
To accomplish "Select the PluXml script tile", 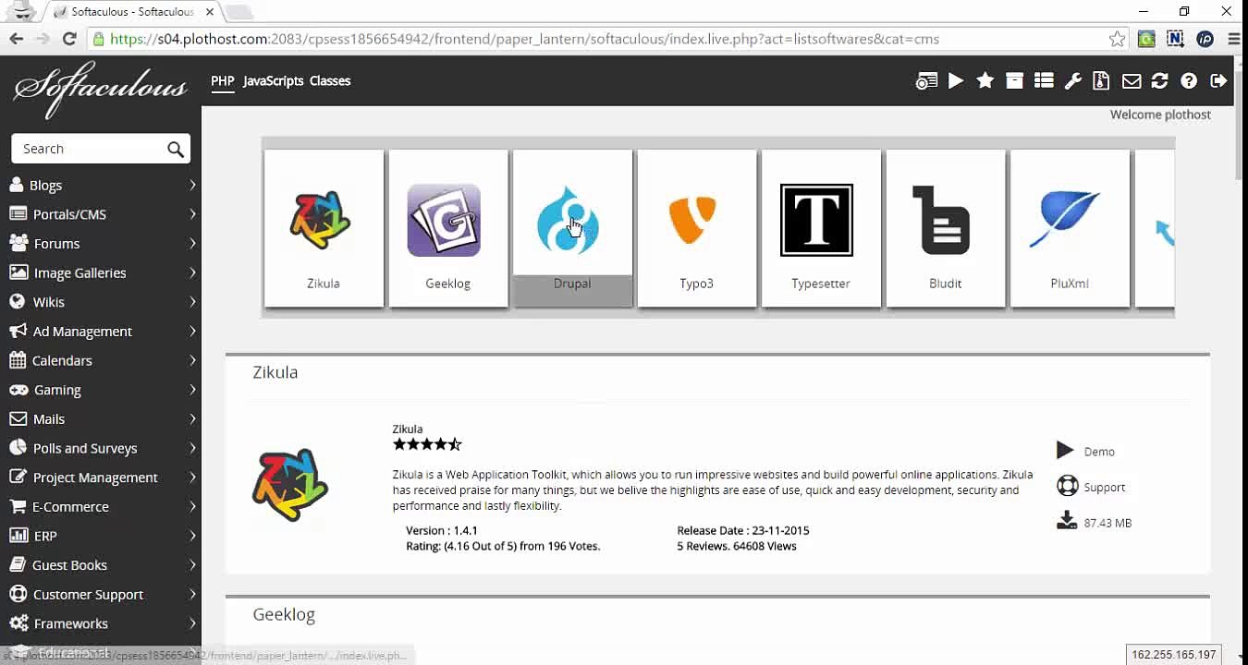I will tap(1070, 228).
